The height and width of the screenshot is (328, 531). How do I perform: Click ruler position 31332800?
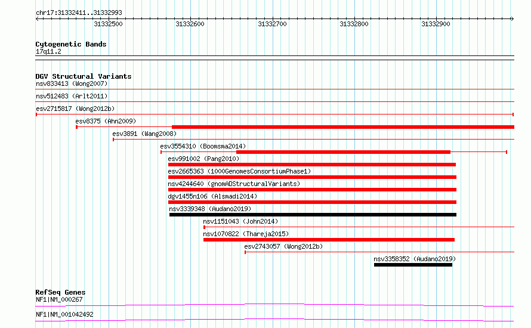354,24
